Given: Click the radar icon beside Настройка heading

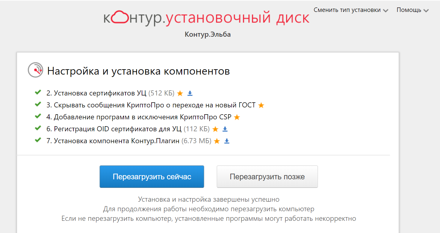Looking at the screenshot, I should pyautogui.click(x=35, y=70).
